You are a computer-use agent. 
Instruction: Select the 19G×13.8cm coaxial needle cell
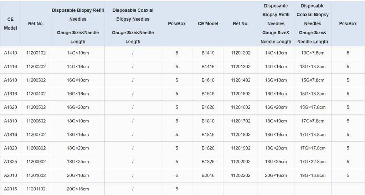313,175
